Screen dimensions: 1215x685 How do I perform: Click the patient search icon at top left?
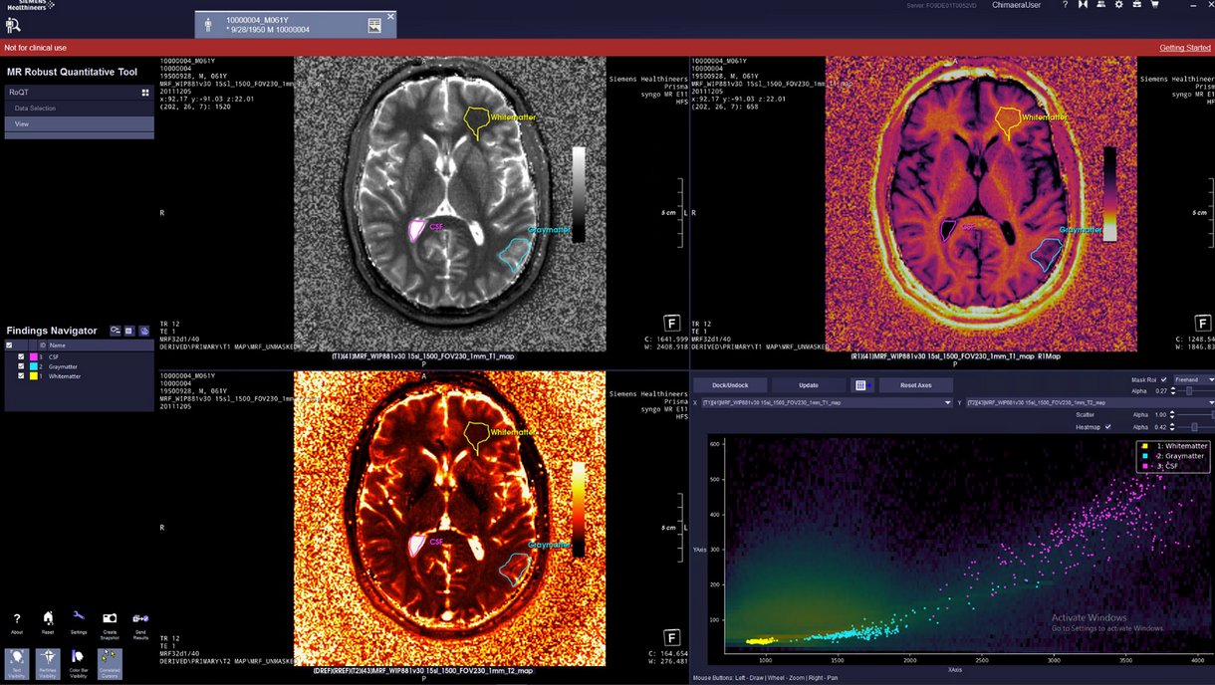[13, 24]
